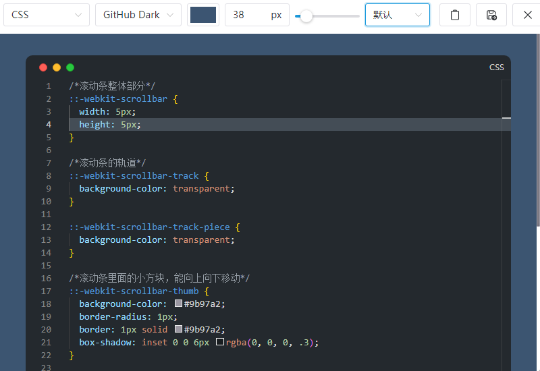Click the ::-webkit-scrollbar-thumb selector text
Image resolution: width=540 pixels, height=371 pixels.
tap(134, 291)
